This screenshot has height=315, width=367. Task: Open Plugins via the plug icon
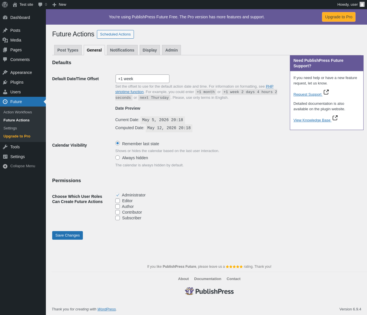(5, 82)
